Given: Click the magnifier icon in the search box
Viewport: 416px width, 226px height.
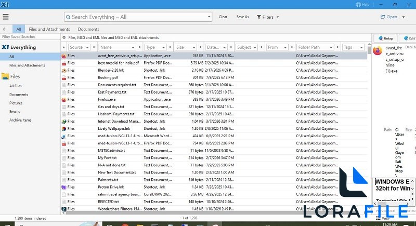Looking at the screenshot, I should point(68,17).
